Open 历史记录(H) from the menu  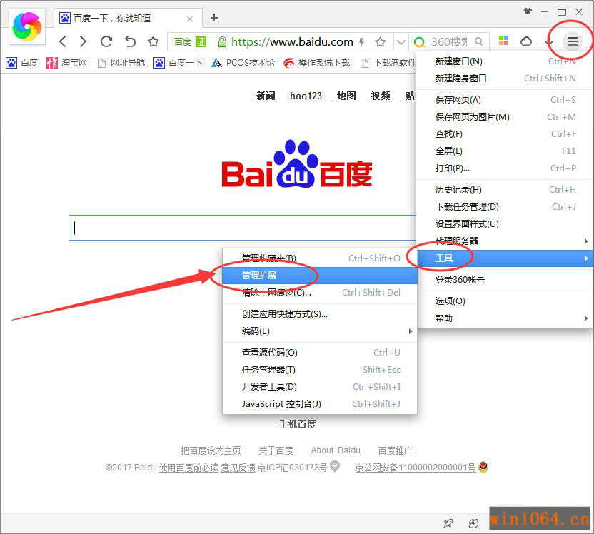coord(505,189)
